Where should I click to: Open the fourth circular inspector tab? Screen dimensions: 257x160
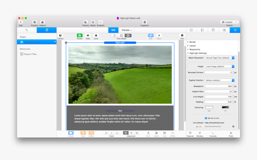coord(224,30)
